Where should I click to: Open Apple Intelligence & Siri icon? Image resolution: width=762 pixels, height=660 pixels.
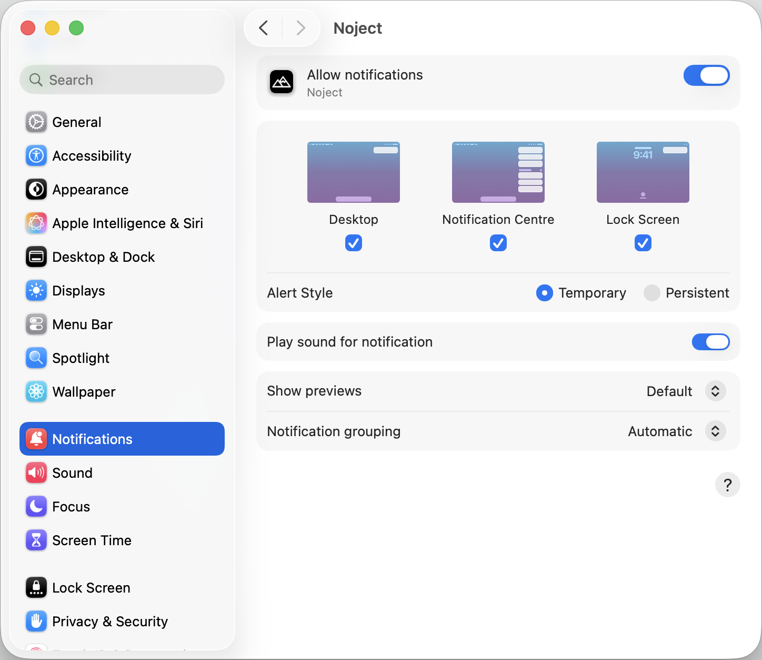[x=36, y=223]
